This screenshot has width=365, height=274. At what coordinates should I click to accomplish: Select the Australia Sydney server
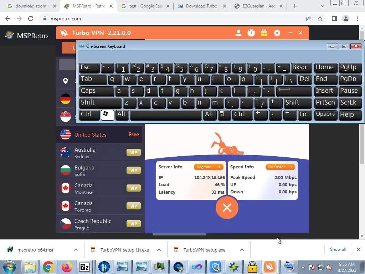coord(99,153)
